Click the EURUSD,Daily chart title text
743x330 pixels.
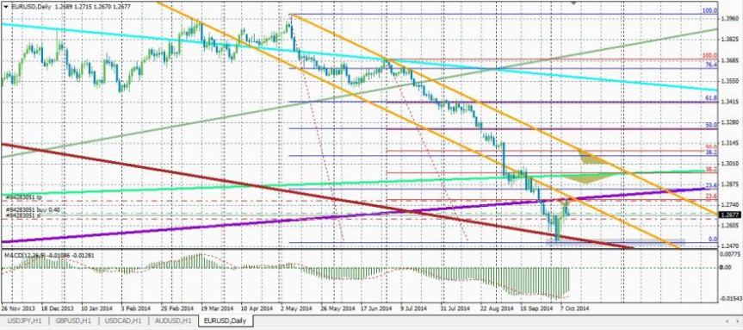click(30, 6)
